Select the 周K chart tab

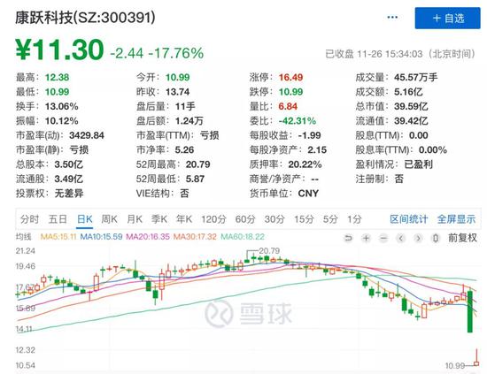point(109,219)
